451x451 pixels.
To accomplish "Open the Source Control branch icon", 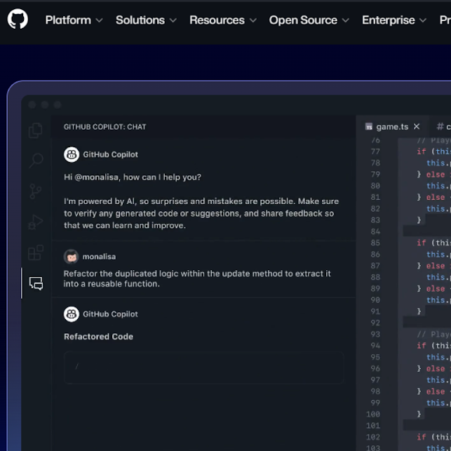I will pos(36,191).
